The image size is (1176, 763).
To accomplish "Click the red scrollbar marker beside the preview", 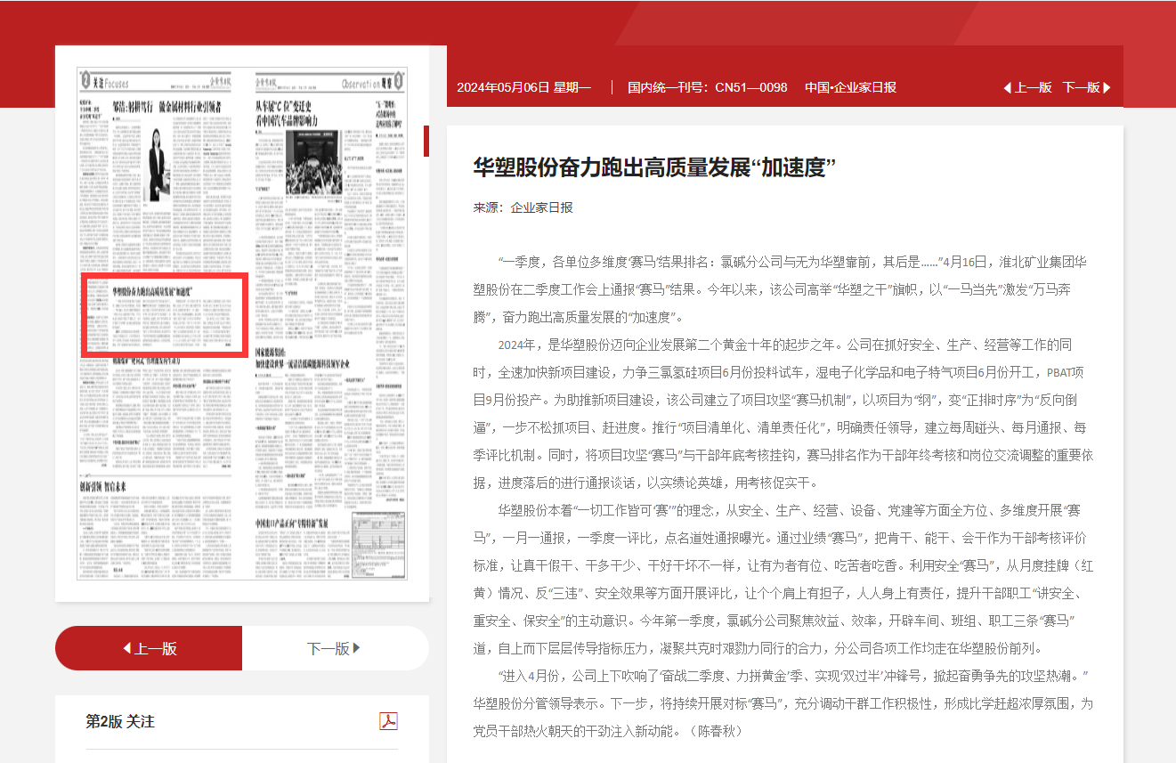I will pos(426,141).
